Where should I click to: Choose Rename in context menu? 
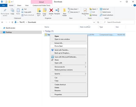click(69, 91)
